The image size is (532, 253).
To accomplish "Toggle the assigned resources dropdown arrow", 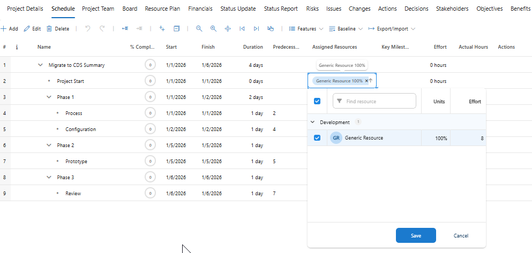I will click(371, 81).
